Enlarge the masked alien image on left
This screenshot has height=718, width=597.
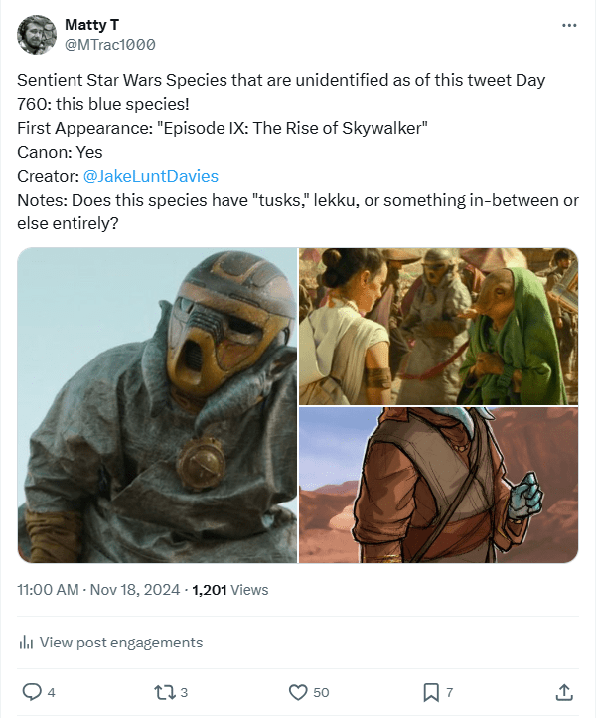tap(158, 405)
